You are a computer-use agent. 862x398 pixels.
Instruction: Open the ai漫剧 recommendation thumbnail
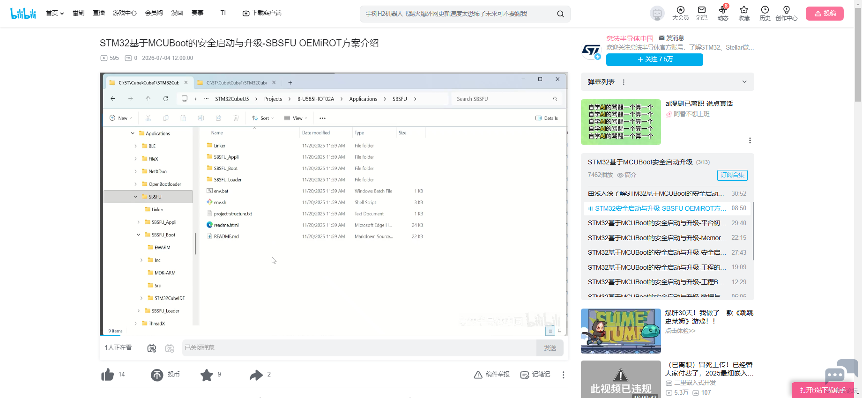coord(621,122)
